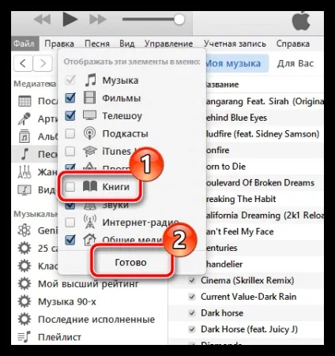This screenshot has width=335, height=356.
Task: Click the Плейлист list-note icon
Action: tap(24, 337)
